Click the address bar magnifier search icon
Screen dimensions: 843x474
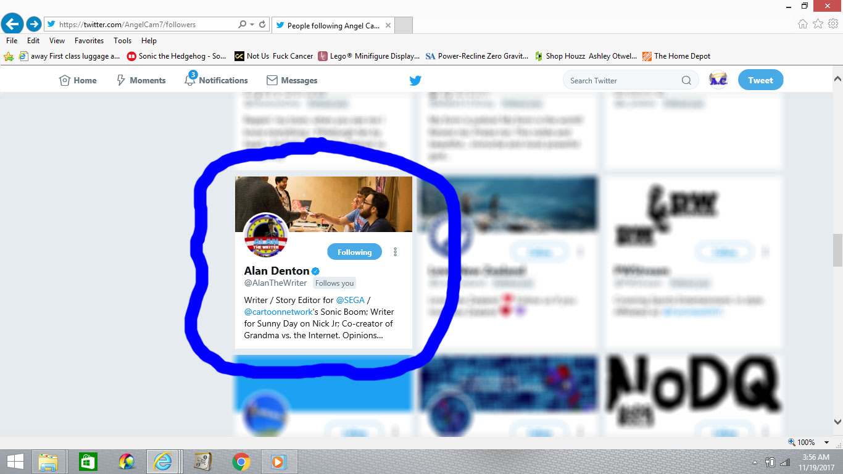pos(243,25)
